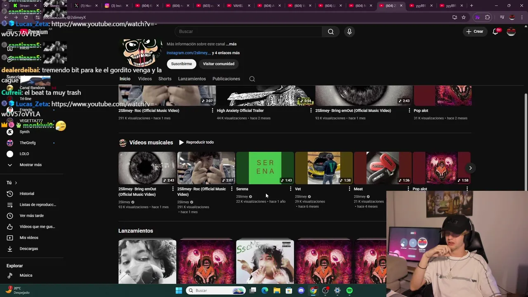528x297 pixels.
Task: Show next music videos with arrow
Action: (x=470, y=168)
